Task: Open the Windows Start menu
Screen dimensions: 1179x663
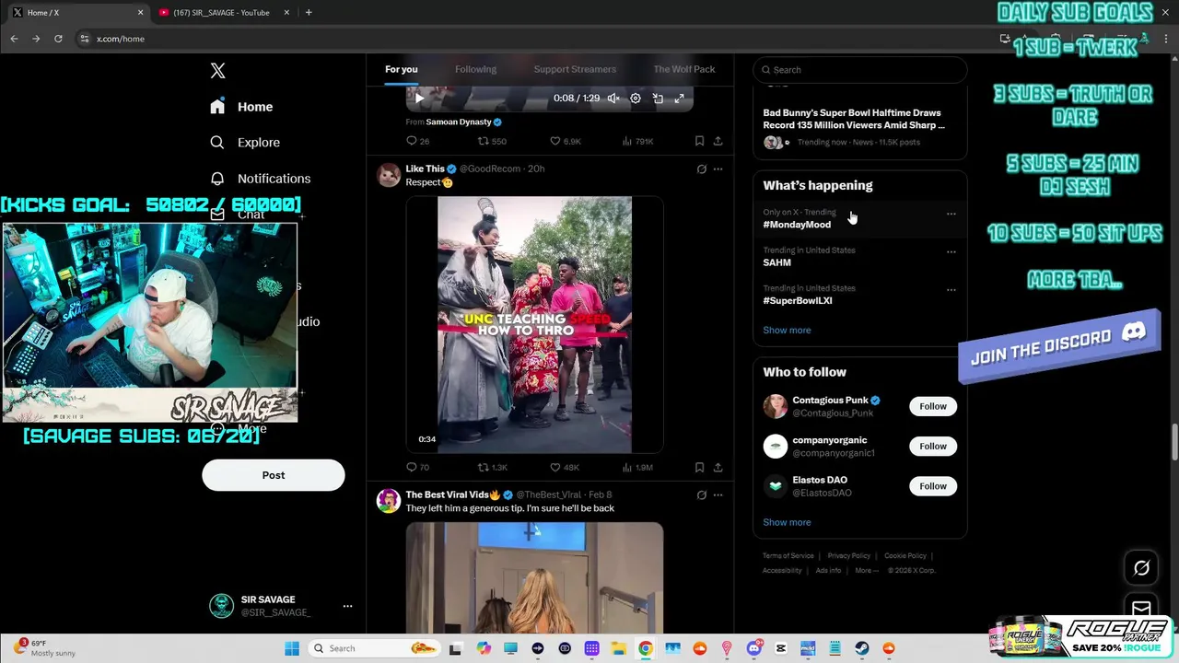Action: coord(292,648)
